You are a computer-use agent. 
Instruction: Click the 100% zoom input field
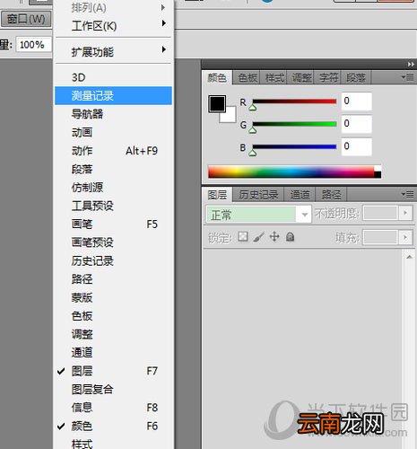(x=34, y=45)
